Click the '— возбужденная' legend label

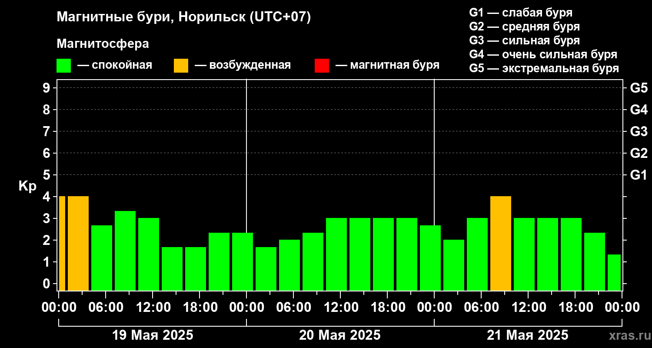pos(243,65)
